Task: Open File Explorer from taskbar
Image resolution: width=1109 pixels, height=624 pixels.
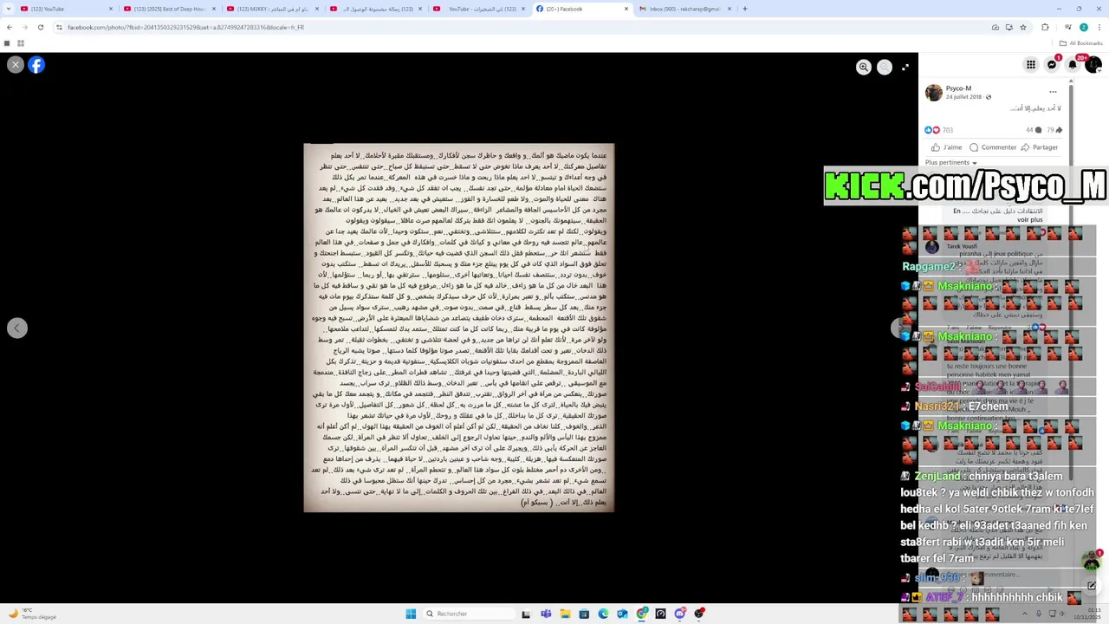Action: pos(565,614)
